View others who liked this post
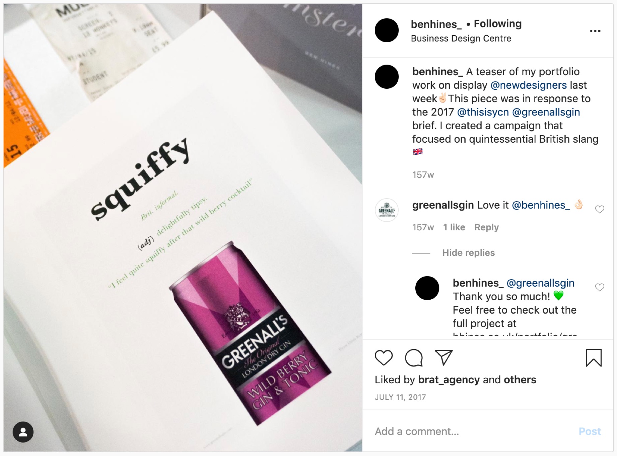The height and width of the screenshot is (456, 617). point(520,380)
